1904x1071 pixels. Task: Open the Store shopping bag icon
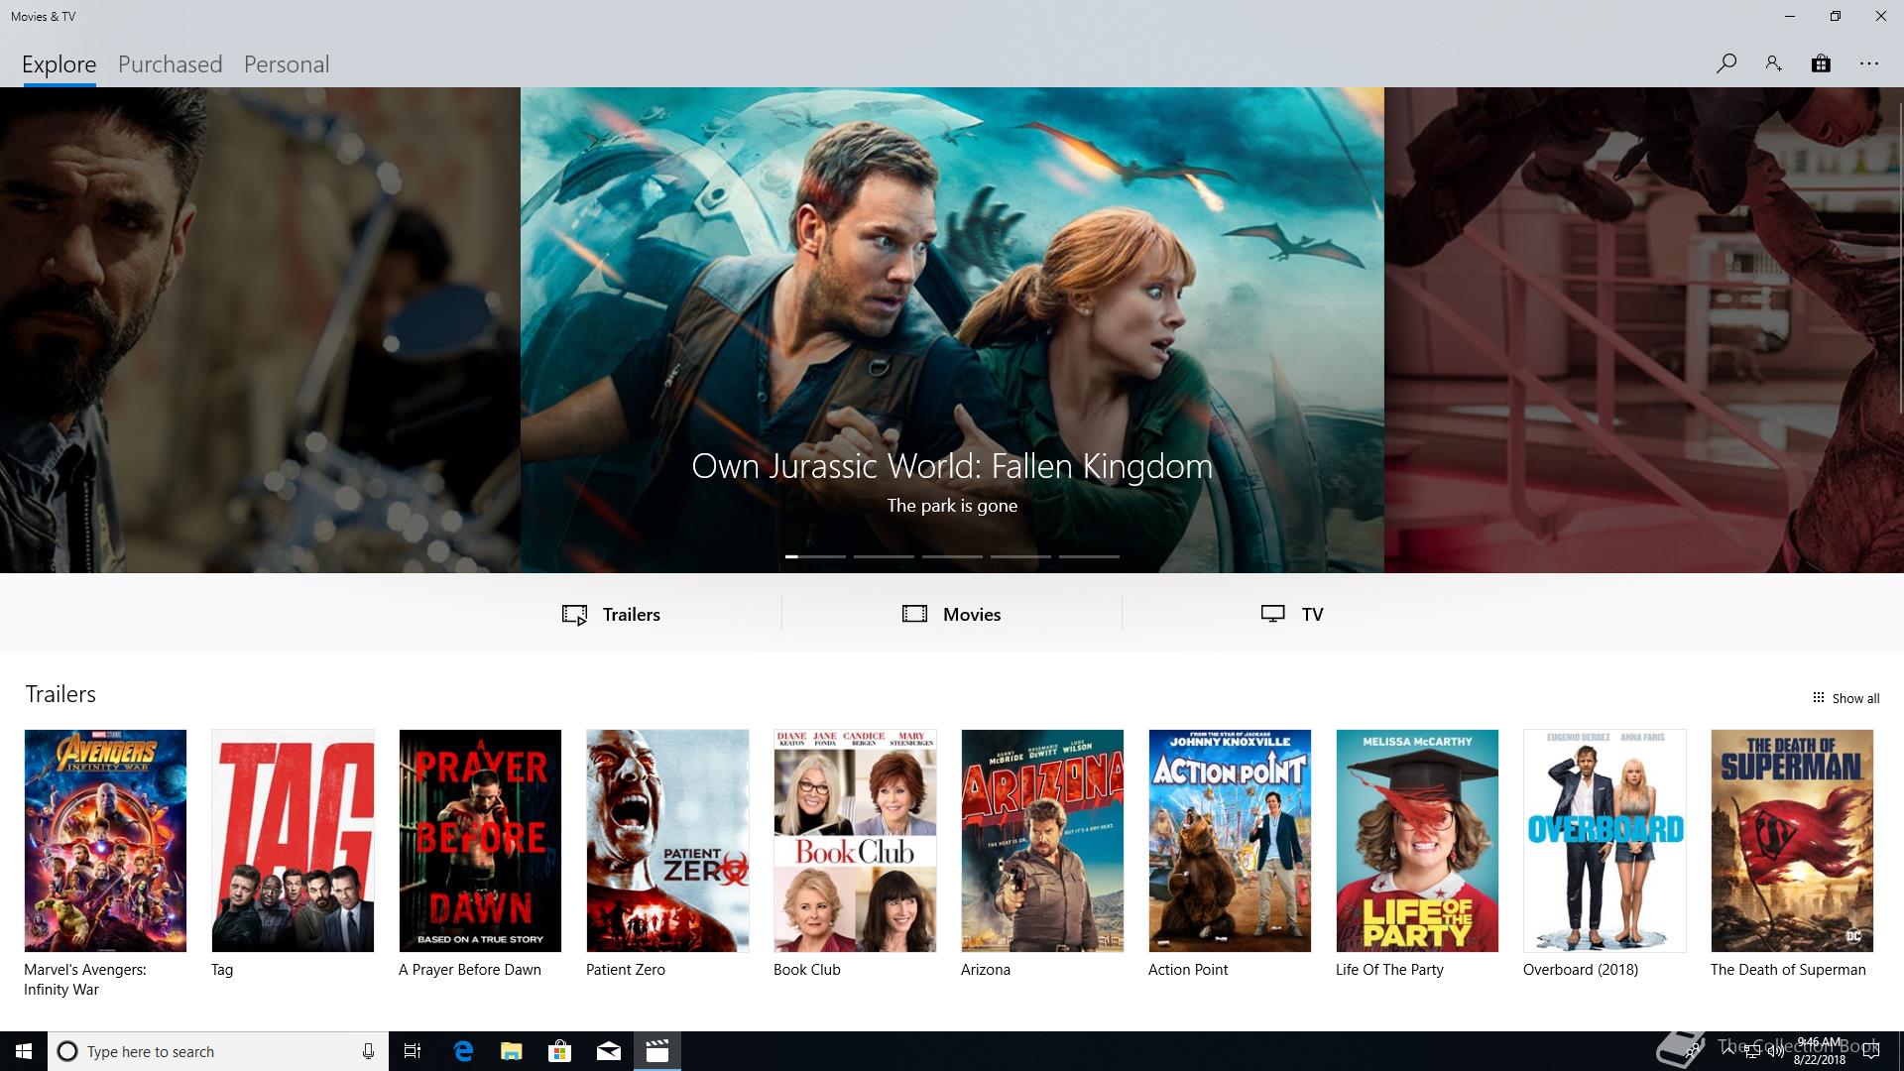(1821, 63)
